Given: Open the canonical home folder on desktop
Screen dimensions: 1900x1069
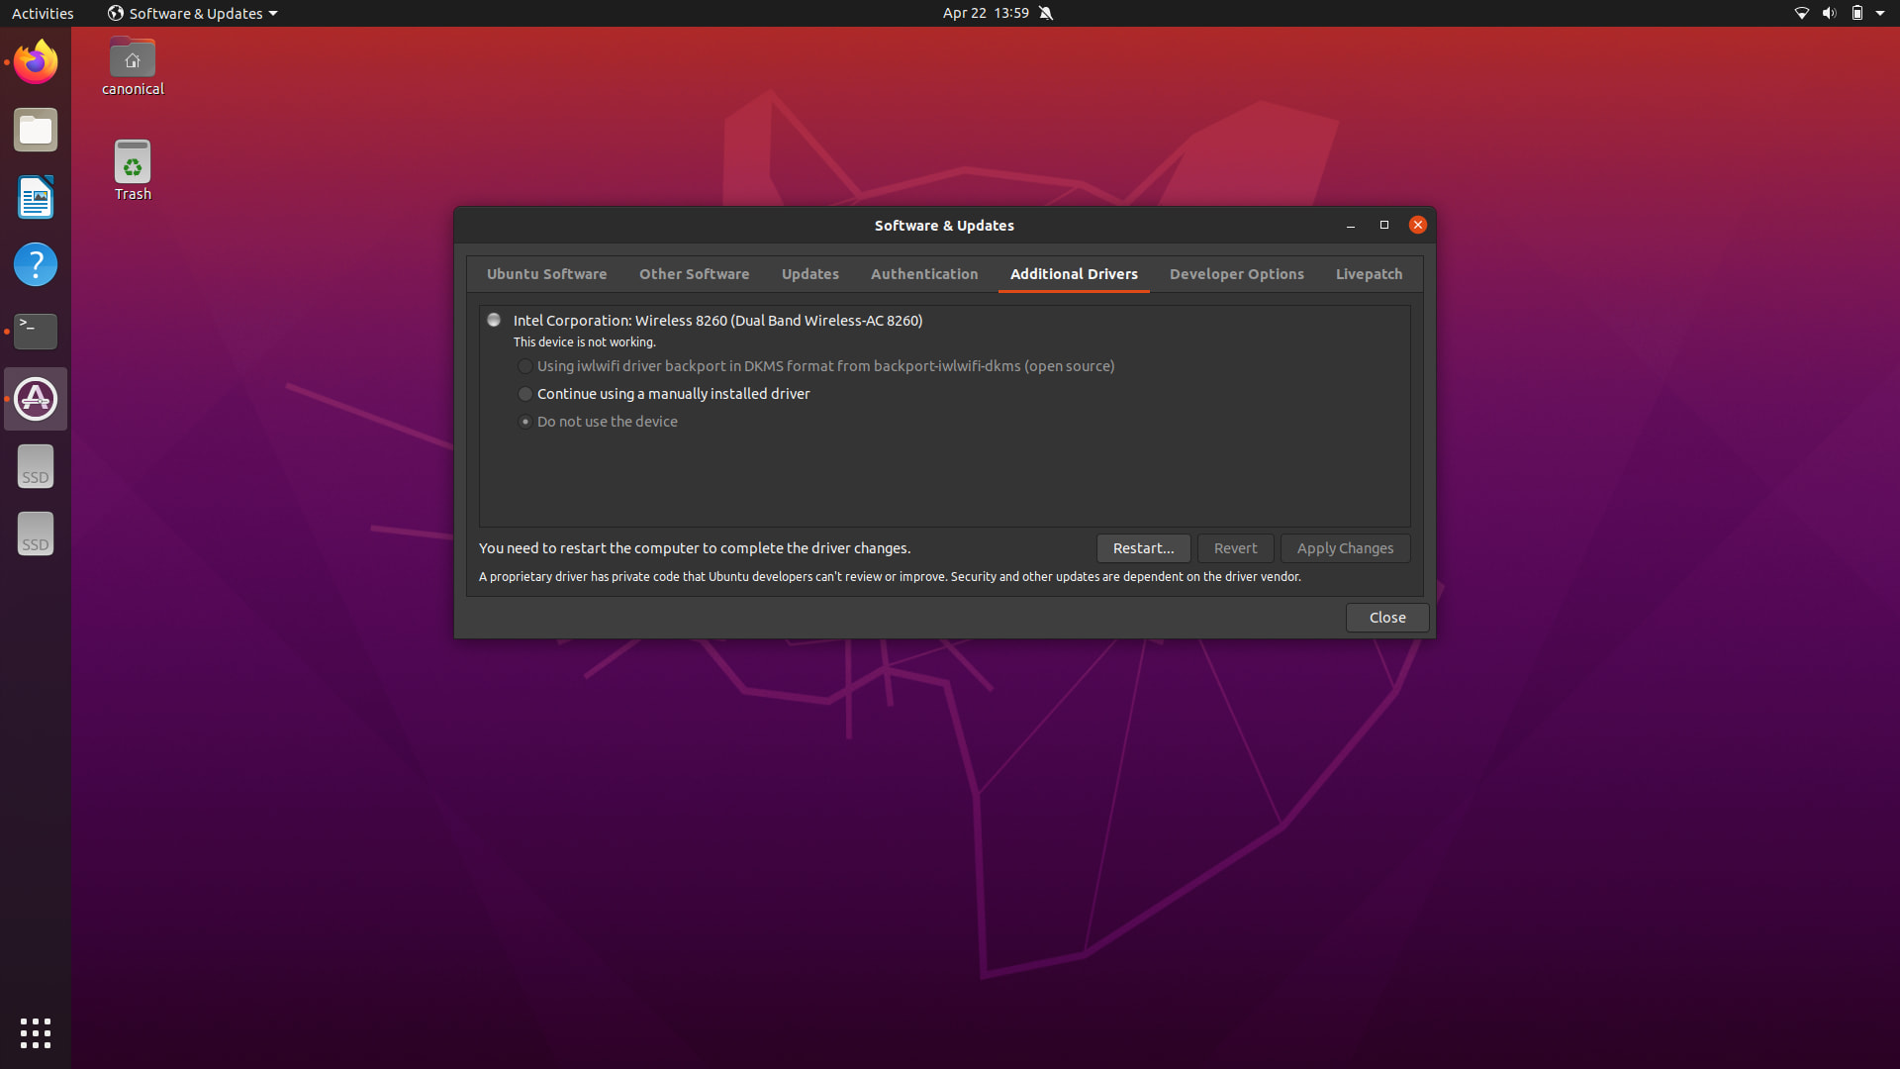Looking at the screenshot, I should [133, 66].
